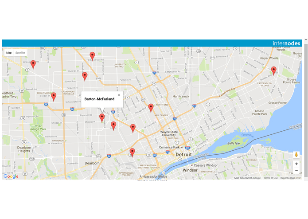Click the Grosse Pointe Park label
This screenshot has width=308, height=219.
pos(260,112)
